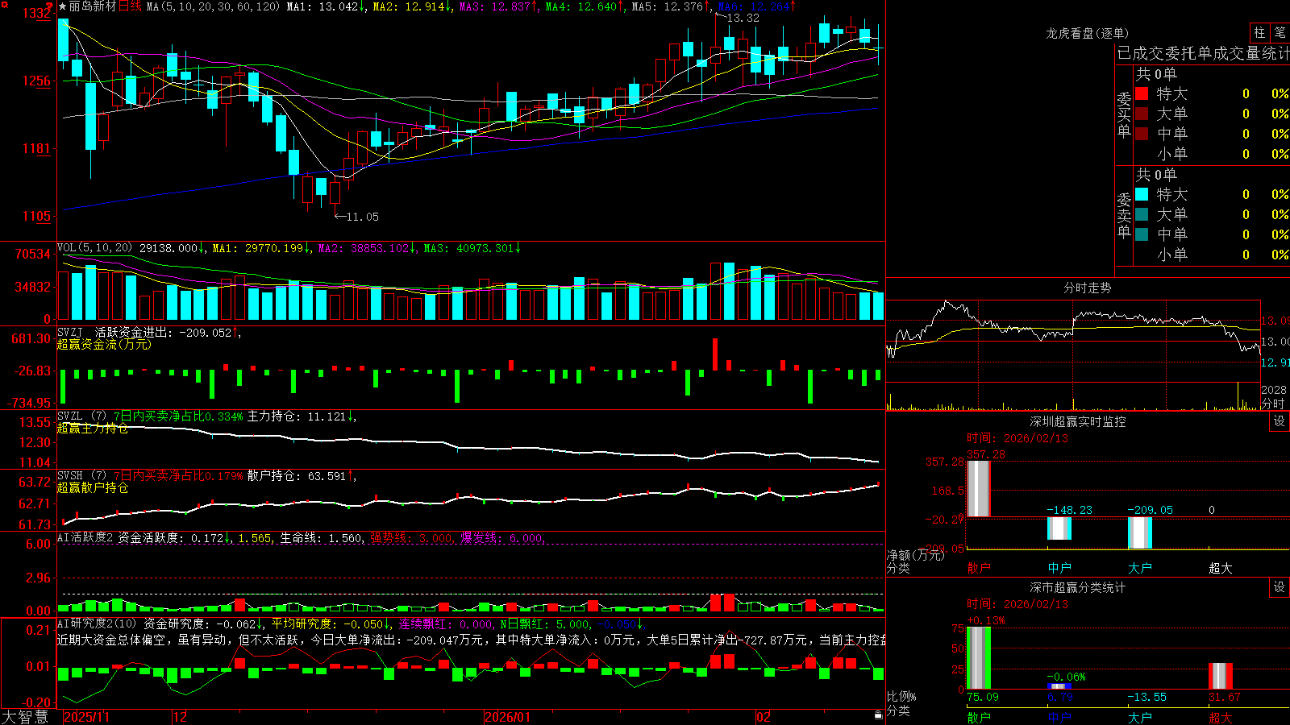1290x725 pixels.
Task: Click the red question mark help icon
Action: [49, 7]
